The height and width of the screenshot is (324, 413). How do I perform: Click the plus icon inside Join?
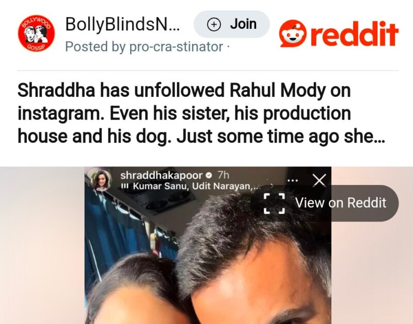214,24
